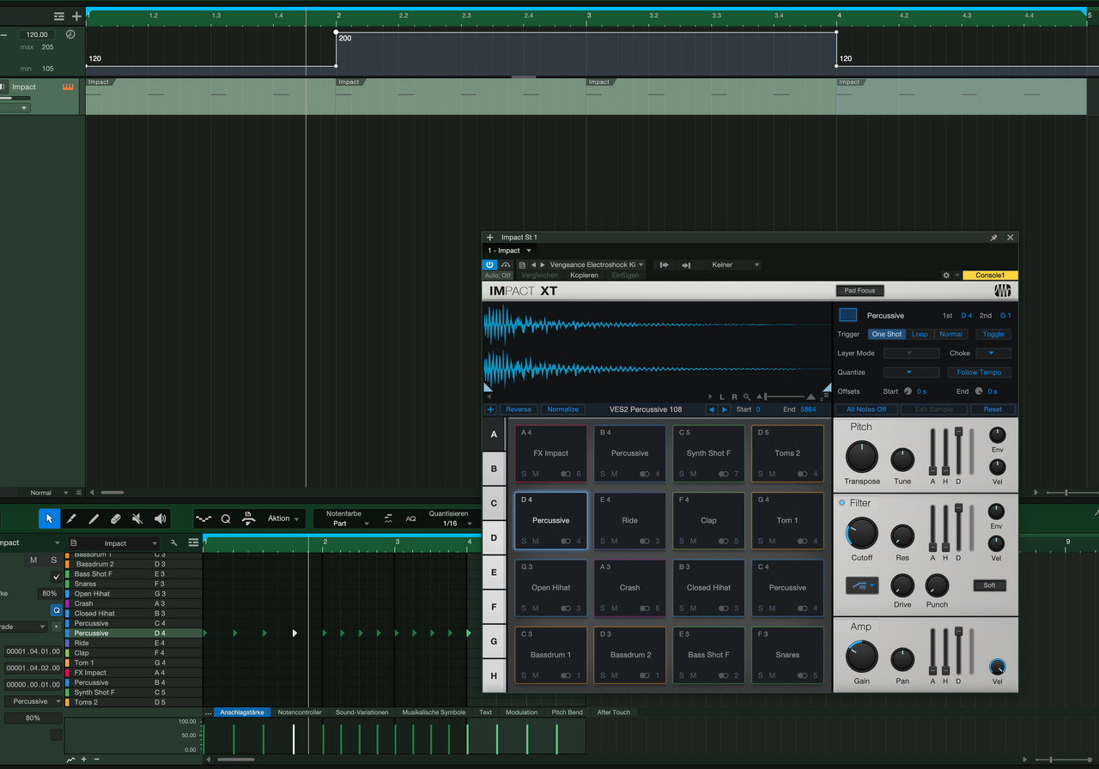Click the Normalize button
The image size is (1099, 769).
coord(562,409)
